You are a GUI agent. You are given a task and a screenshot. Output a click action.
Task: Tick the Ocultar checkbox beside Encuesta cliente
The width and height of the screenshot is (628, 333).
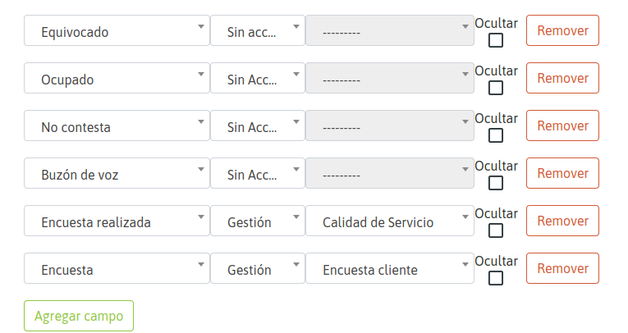(x=496, y=279)
